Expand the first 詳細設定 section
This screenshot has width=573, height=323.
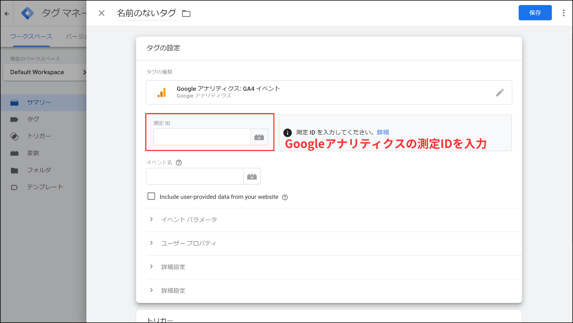[x=334, y=267]
